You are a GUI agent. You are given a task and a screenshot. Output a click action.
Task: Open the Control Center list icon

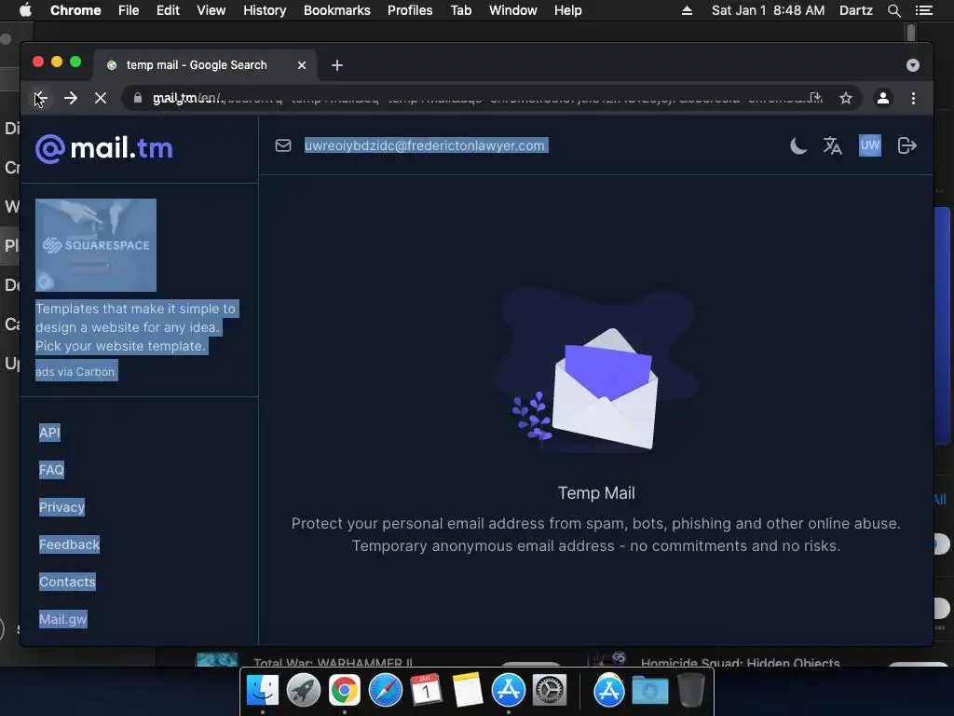pyautogui.click(x=924, y=10)
